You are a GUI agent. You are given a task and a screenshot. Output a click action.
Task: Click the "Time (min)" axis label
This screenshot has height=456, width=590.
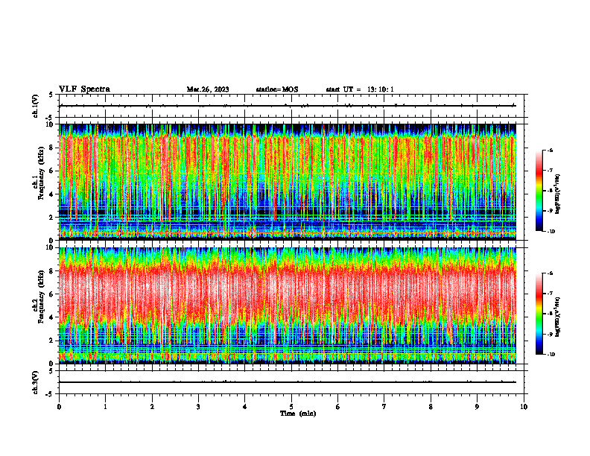coord(298,414)
